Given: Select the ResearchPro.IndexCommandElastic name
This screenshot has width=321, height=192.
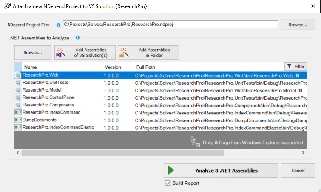Looking at the screenshot, I should tap(58, 127).
